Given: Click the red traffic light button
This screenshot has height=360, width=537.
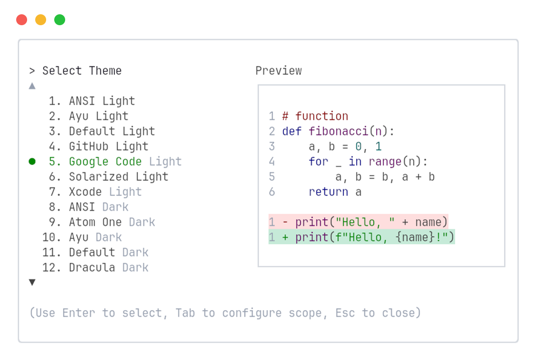Looking at the screenshot, I should point(22,19).
